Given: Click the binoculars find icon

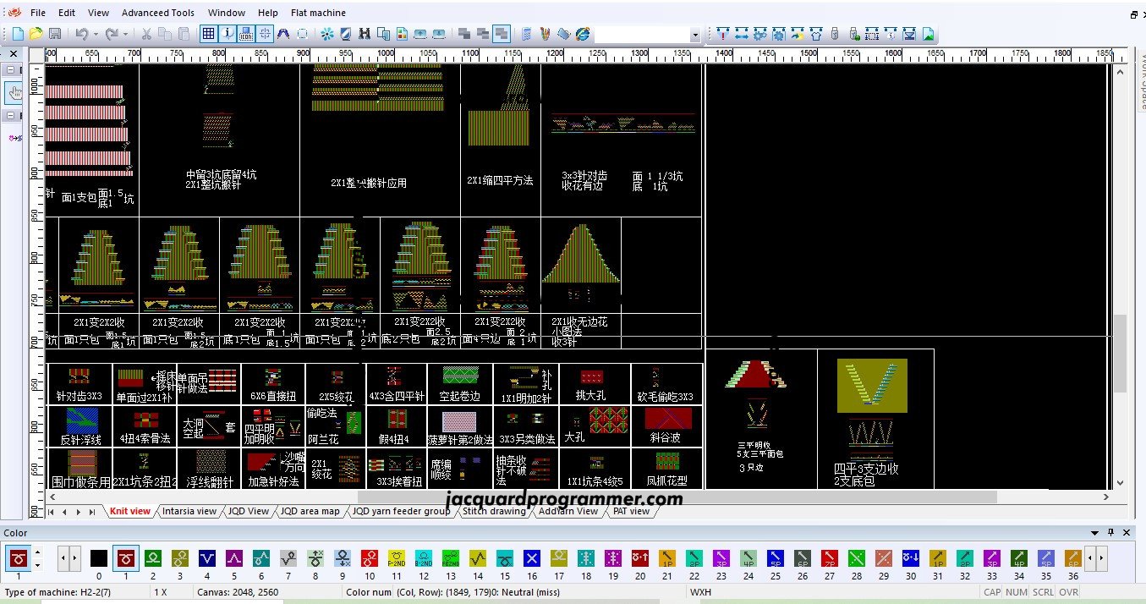Looking at the screenshot, I should [x=365, y=34].
